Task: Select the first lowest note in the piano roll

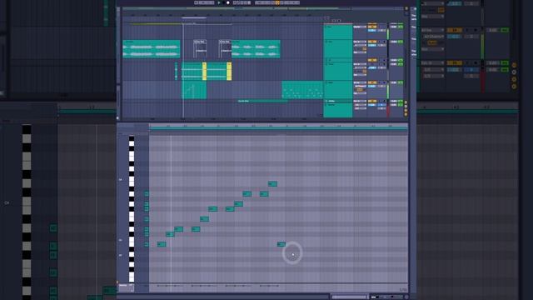Action: 162,244
